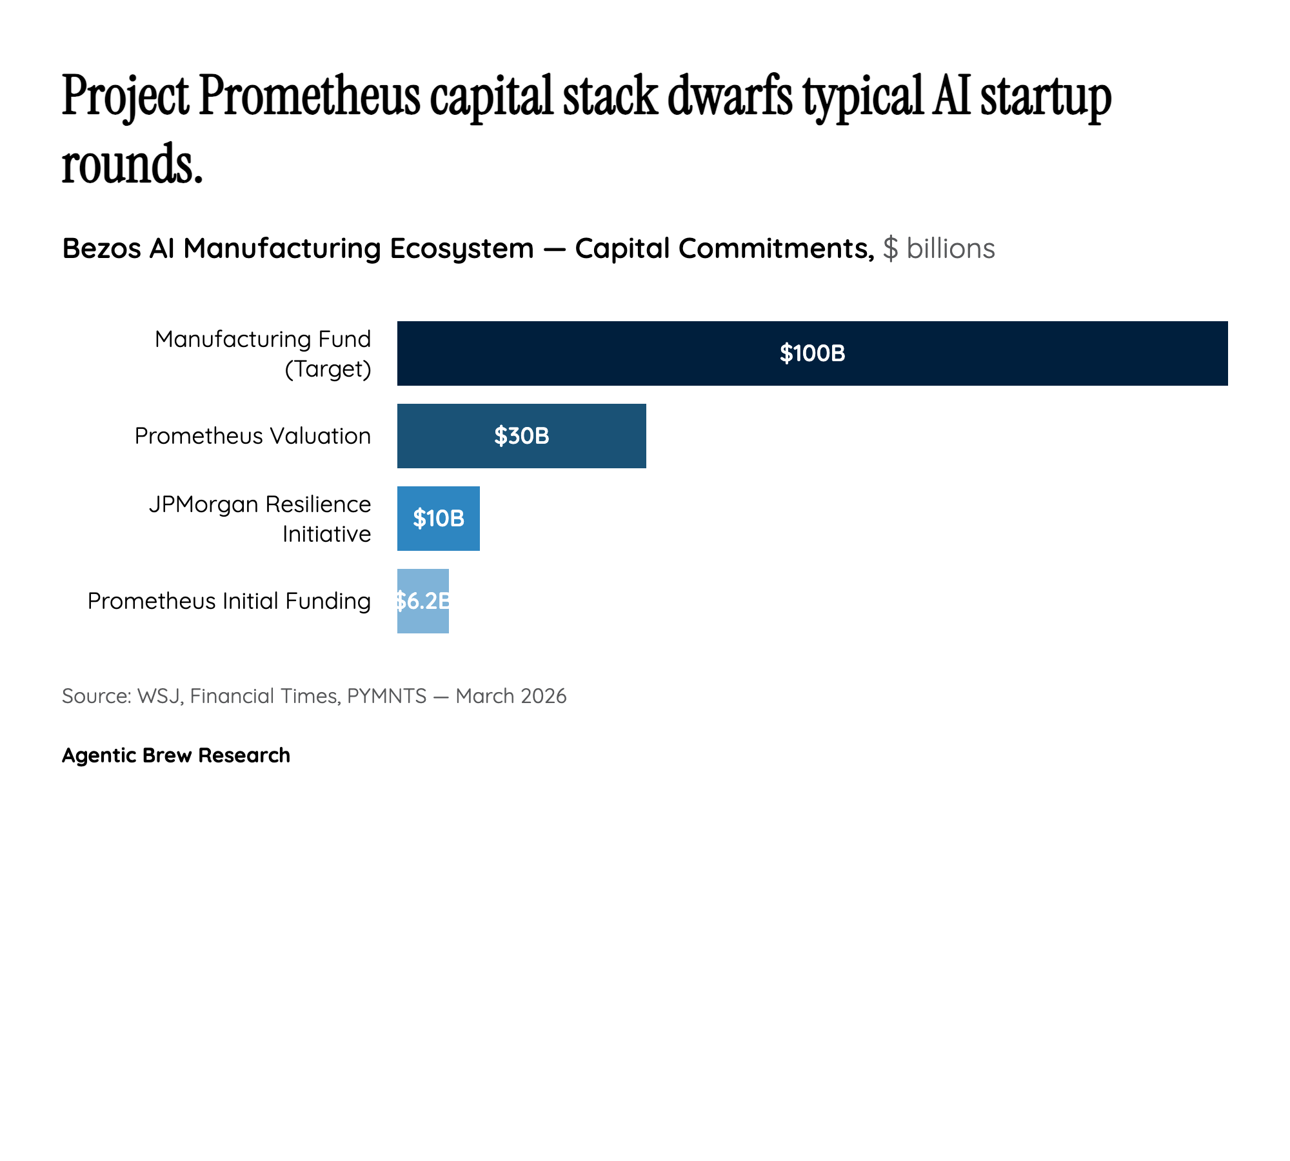The image size is (1290, 1161).
Task: Click the $30B value label
Action: coord(521,436)
